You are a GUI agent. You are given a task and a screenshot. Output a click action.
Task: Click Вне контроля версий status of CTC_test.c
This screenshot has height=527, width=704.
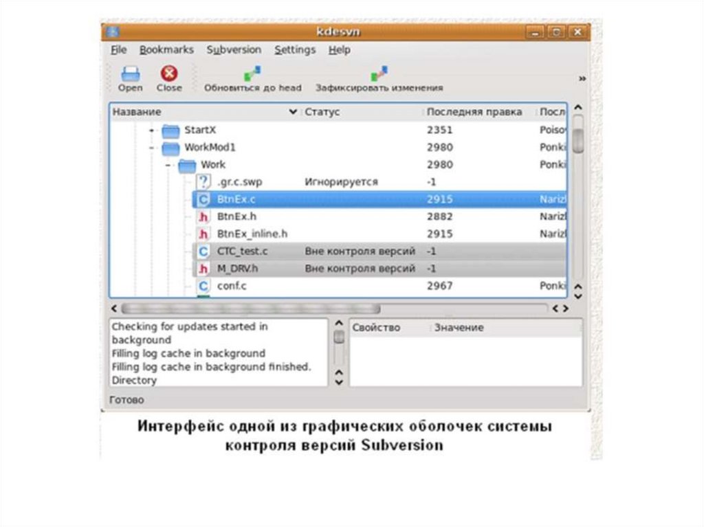coord(360,251)
